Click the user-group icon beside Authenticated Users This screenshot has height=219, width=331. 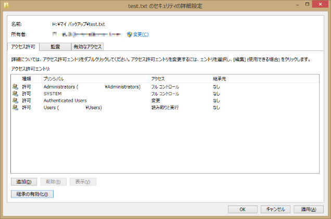[15, 100]
